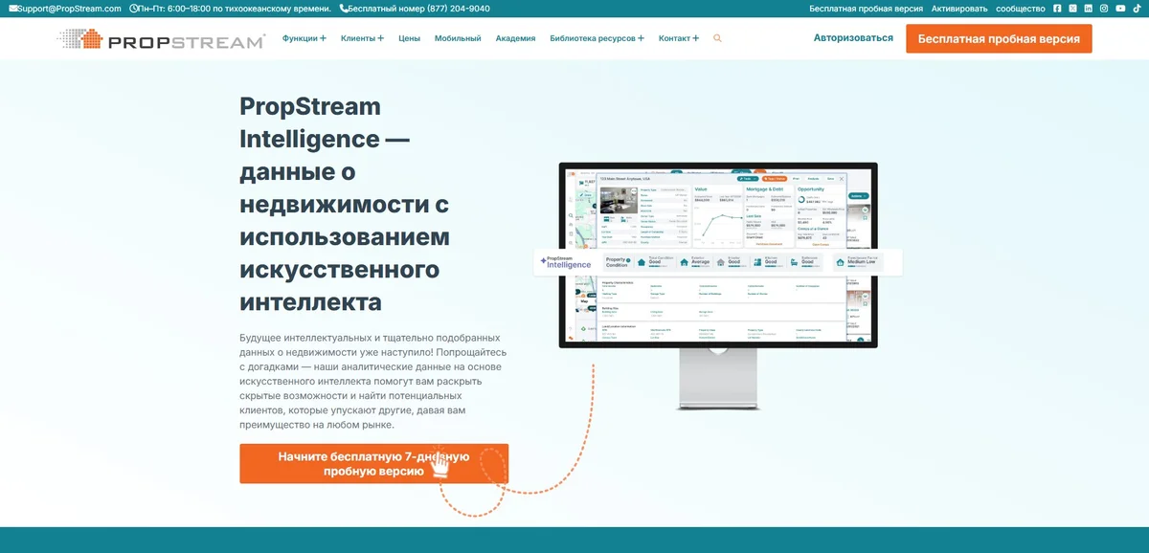Open the YouTube social icon
1149x553 pixels.
tap(1120, 9)
